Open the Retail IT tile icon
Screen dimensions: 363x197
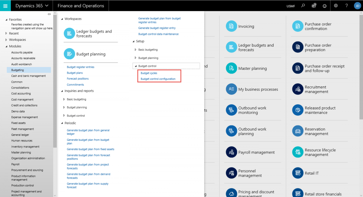click(x=298, y=173)
